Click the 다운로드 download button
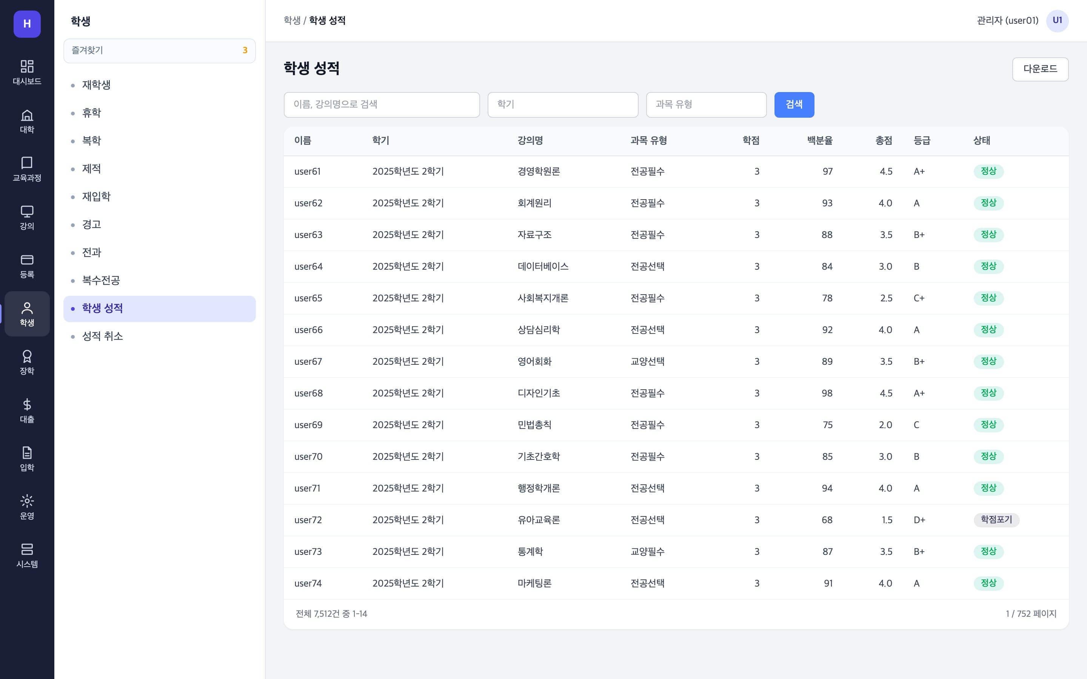The height and width of the screenshot is (679, 1087). point(1040,69)
